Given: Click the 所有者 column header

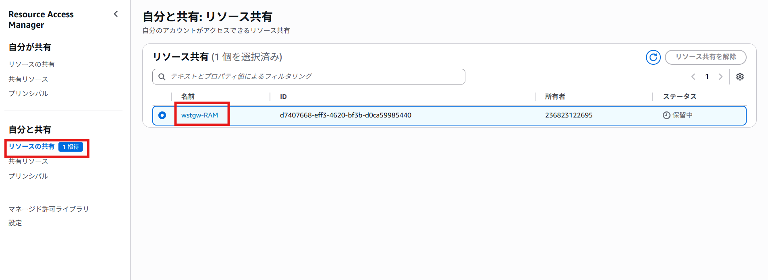Looking at the screenshot, I should pyautogui.click(x=555, y=97).
